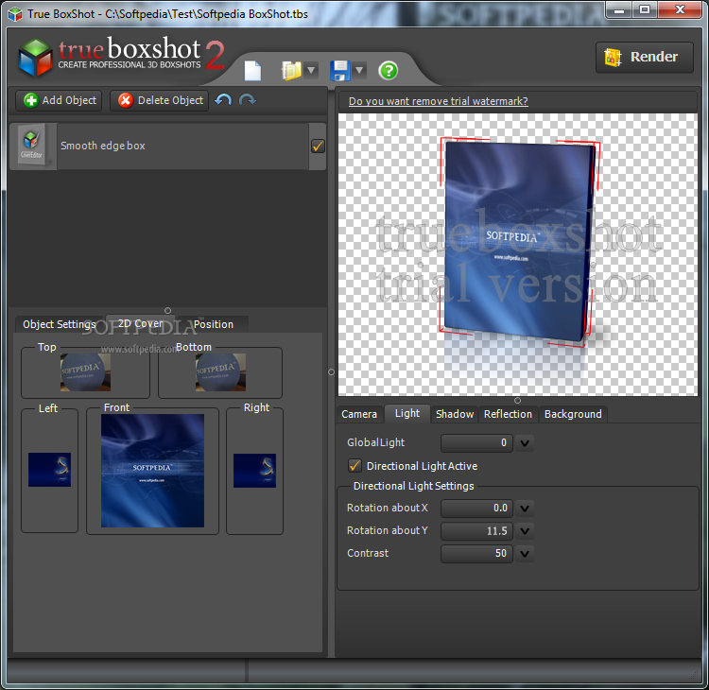Screen dimensions: 709x690
Task: Click Add Object button
Action: point(60,100)
